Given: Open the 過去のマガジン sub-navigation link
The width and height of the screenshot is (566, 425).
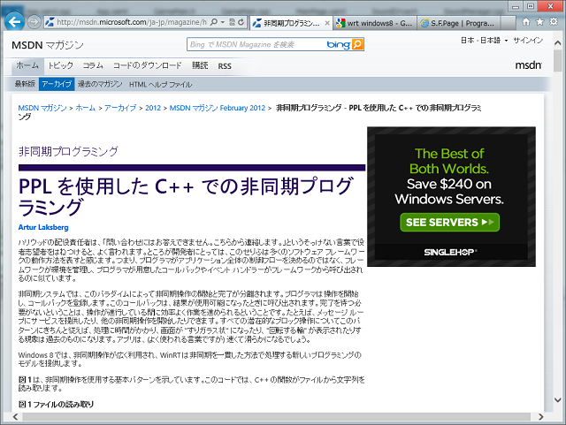Looking at the screenshot, I should [99, 84].
